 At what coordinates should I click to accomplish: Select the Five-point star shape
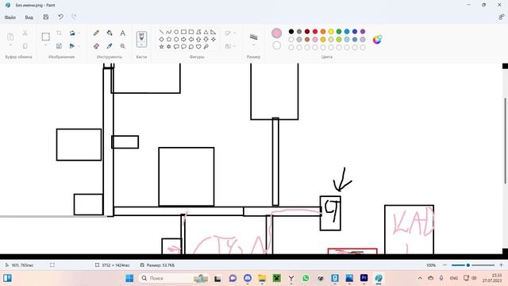tap(161, 47)
